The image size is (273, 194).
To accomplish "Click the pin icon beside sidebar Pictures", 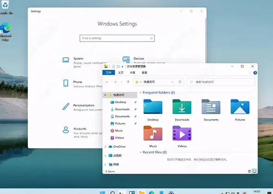I will [135, 124].
